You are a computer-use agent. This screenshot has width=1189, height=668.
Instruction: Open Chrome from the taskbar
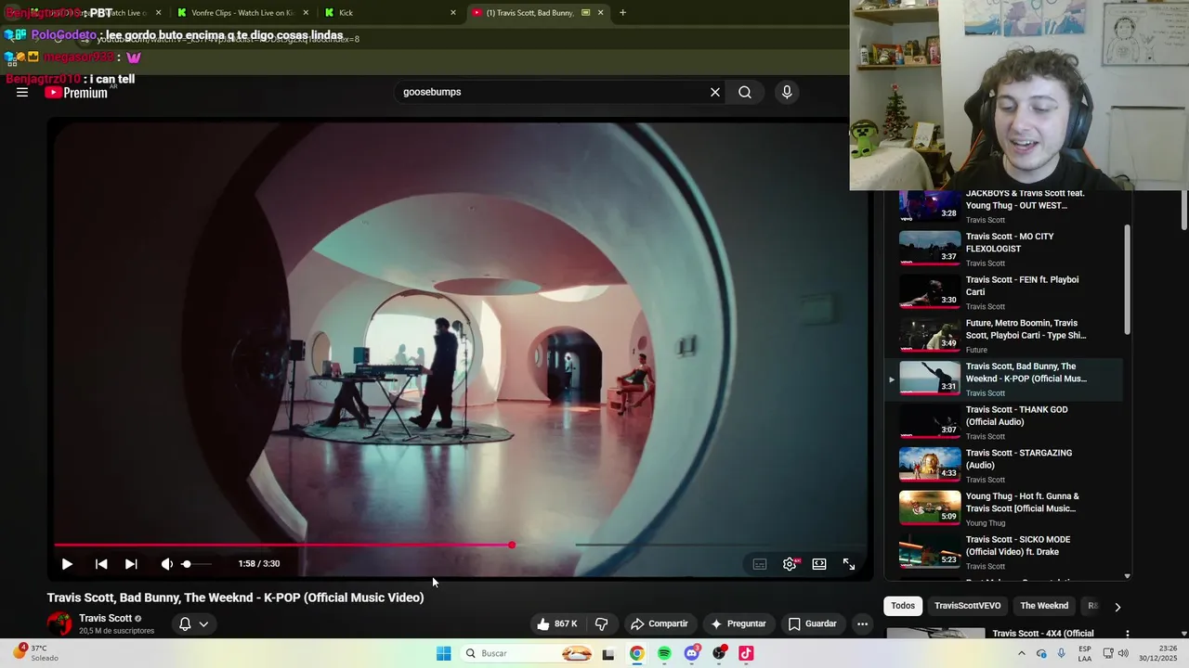[x=636, y=653]
